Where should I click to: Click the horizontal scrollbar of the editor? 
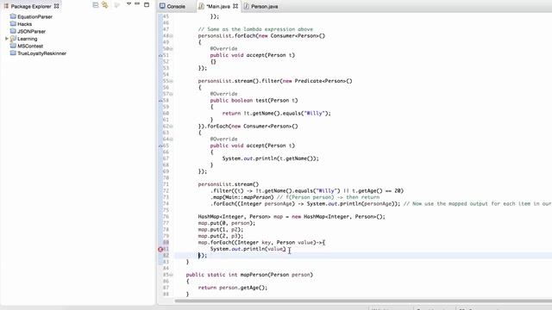point(363,301)
